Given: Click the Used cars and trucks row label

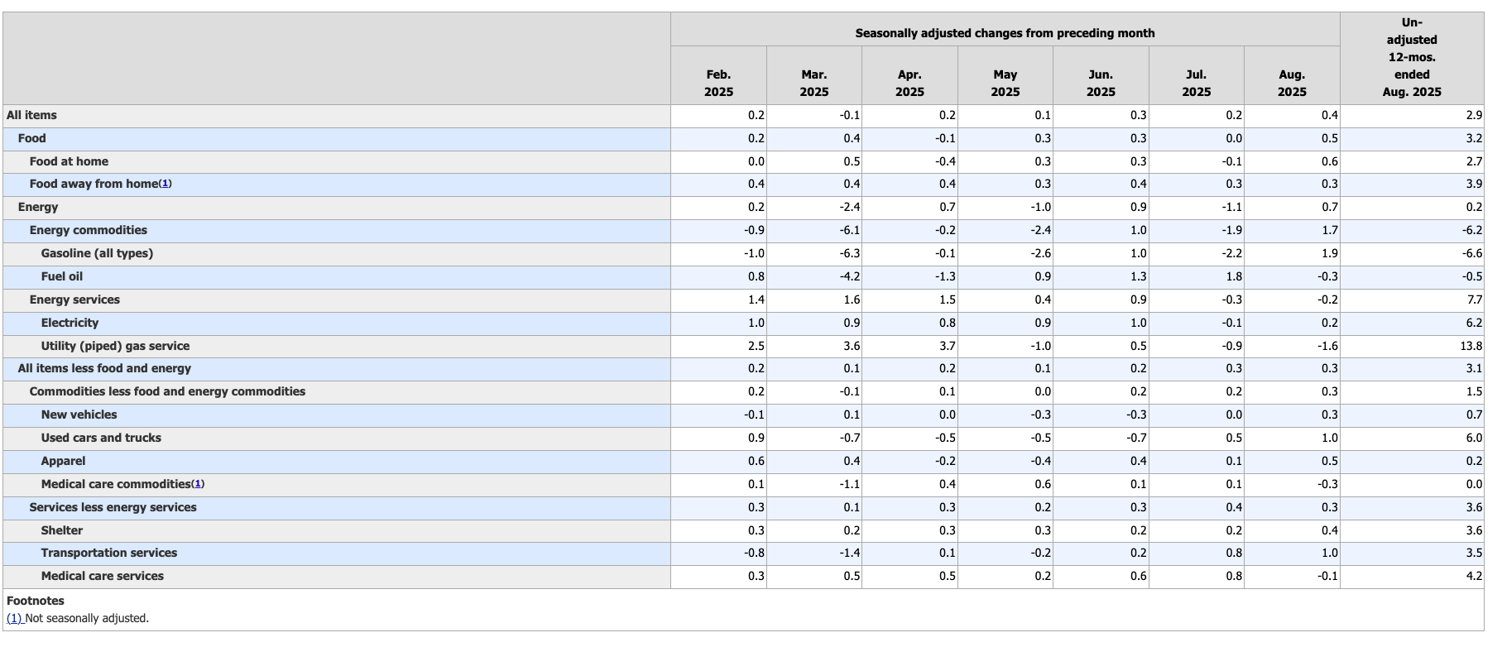Looking at the screenshot, I should coord(101,438).
